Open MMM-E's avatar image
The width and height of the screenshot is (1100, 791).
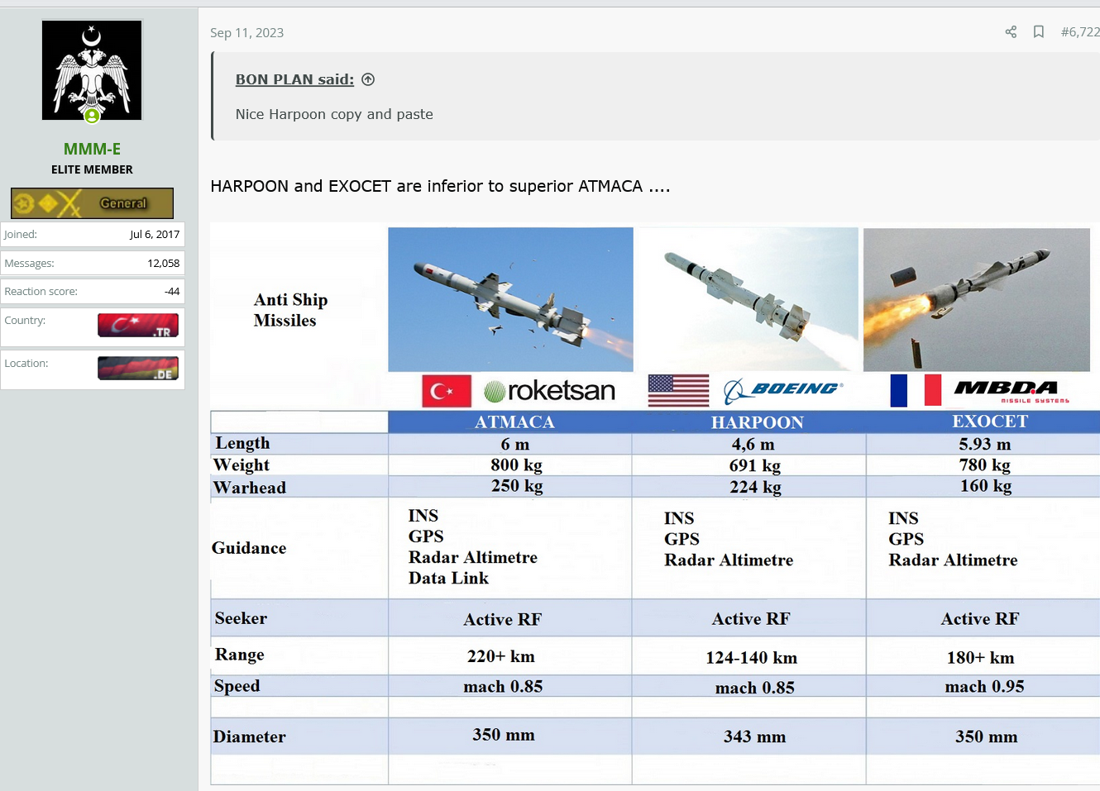[92, 70]
